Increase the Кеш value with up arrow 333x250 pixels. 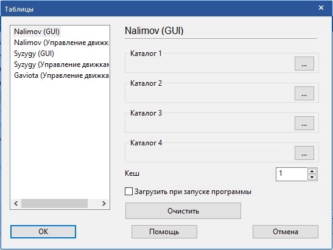[312, 171]
